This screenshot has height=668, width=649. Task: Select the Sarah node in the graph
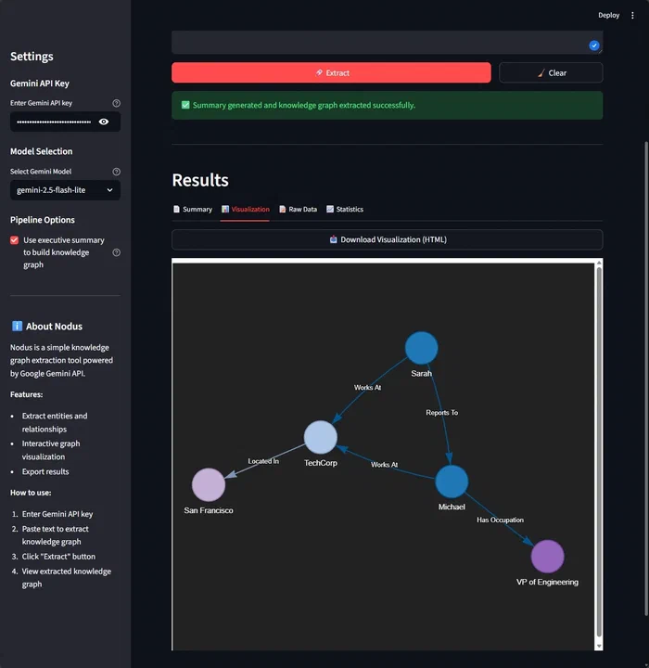421,348
